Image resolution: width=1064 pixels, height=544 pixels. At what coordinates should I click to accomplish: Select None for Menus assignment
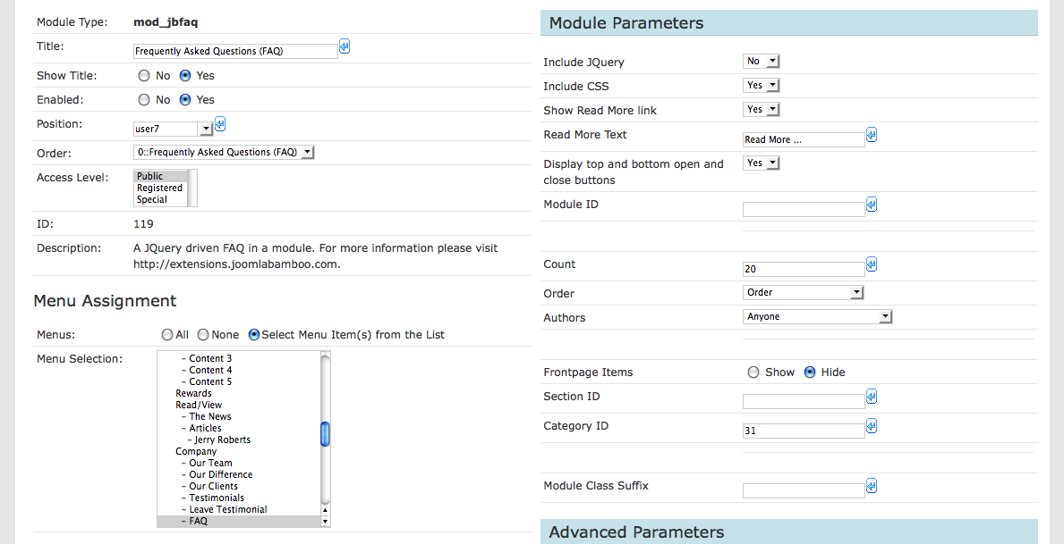click(203, 335)
